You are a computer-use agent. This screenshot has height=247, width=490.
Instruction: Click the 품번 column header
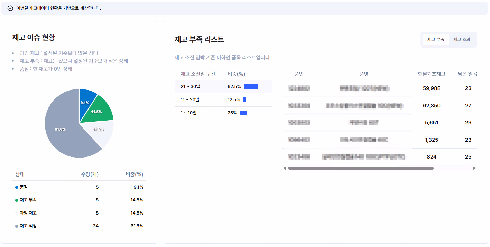click(299, 74)
